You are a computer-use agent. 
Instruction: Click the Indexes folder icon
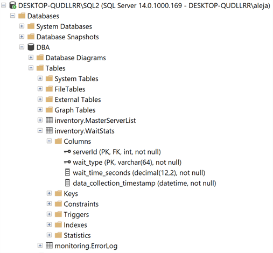58,224
